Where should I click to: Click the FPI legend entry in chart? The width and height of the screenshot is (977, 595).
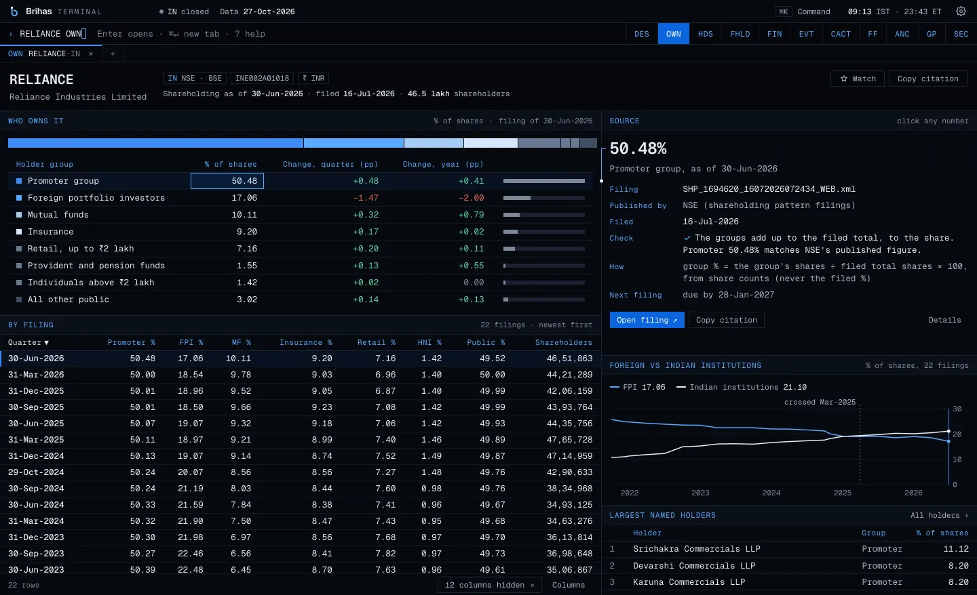[637, 387]
